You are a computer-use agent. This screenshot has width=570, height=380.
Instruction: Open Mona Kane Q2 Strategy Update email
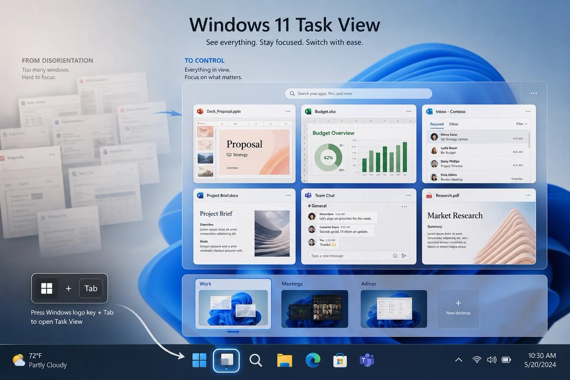click(476, 137)
